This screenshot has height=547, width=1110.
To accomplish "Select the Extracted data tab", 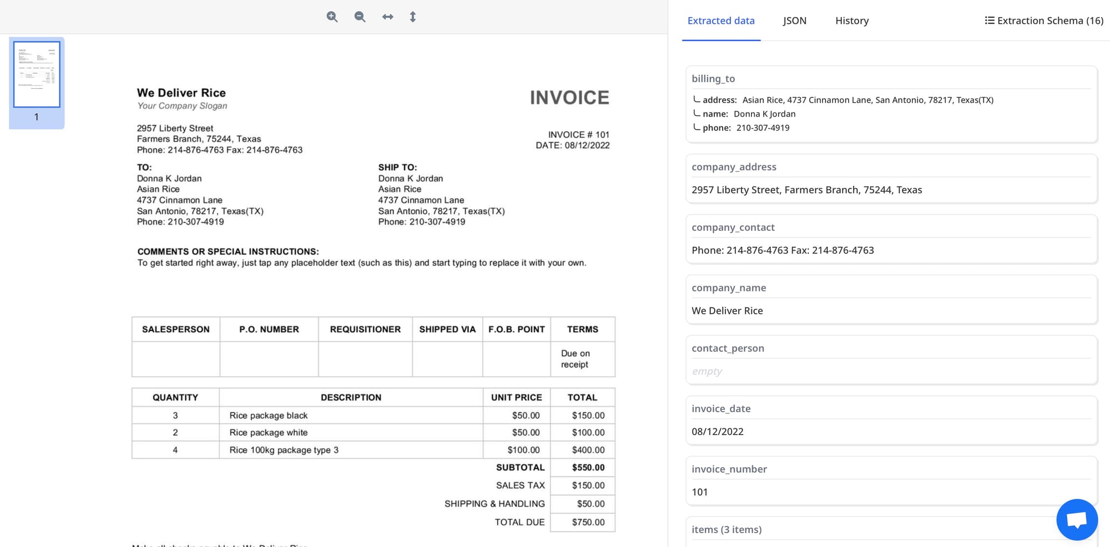I will coord(720,21).
